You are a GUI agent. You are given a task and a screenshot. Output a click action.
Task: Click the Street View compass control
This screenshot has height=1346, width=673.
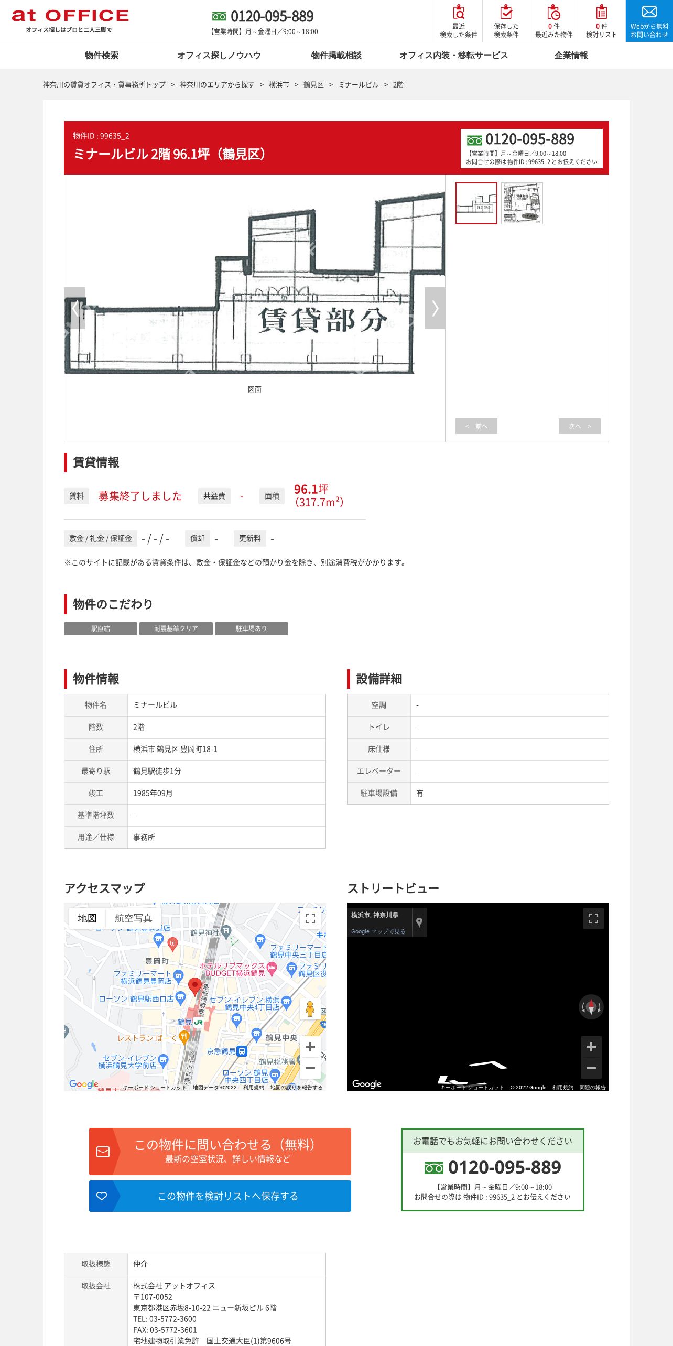591,1007
